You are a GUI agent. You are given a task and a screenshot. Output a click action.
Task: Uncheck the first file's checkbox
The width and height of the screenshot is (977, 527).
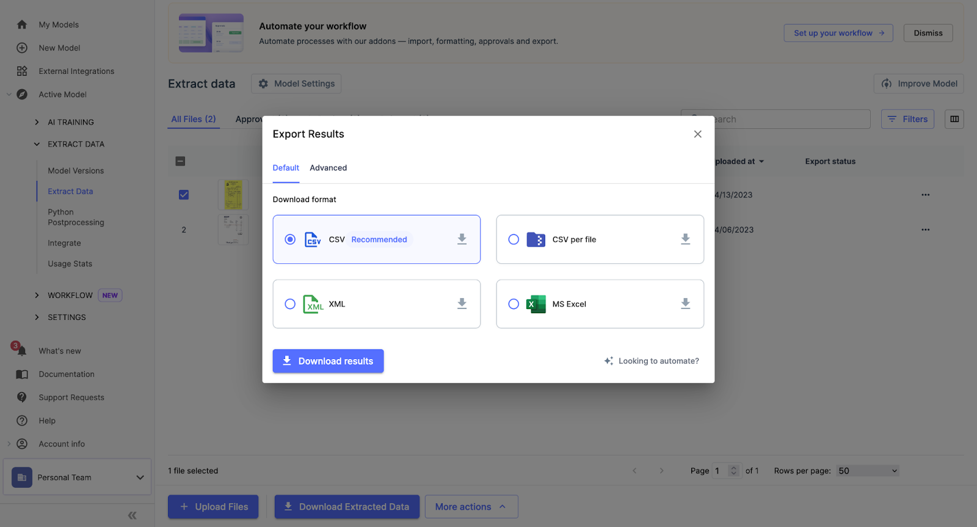tap(184, 195)
